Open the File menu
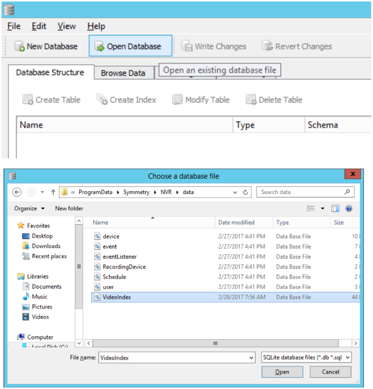The width and height of the screenshot is (373, 389). click(13, 26)
